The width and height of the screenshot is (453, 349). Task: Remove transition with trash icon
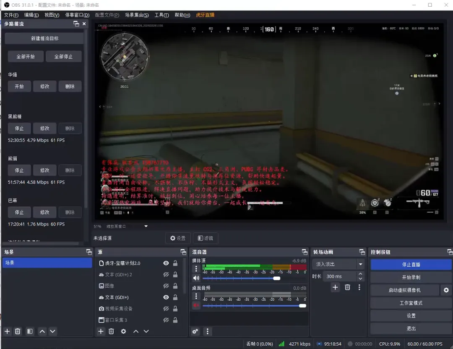point(348,287)
